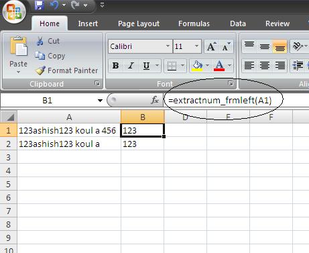The height and width of the screenshot is (253, 309).
Task: Open the Page Layout tab
Action: (x=139, y=23)
